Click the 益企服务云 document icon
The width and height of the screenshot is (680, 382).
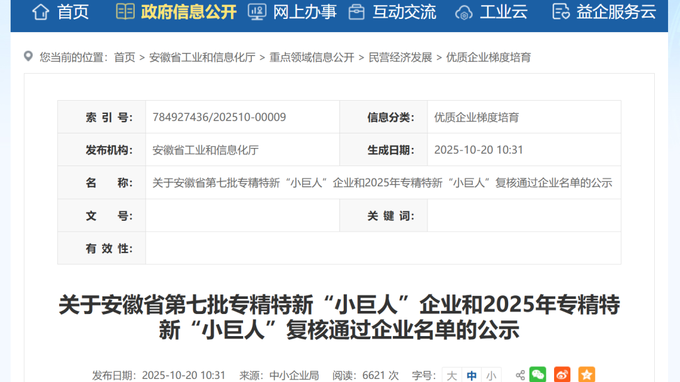[560, 11]
